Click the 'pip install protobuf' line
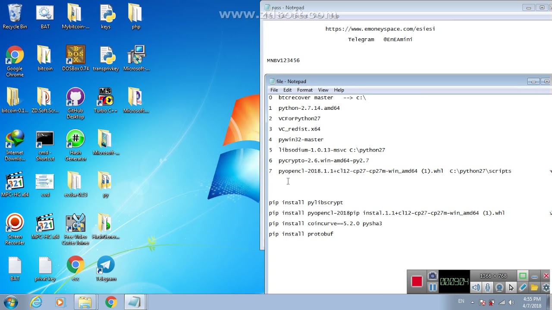Screen dimensions: 552x310 click(x=301, y=234)
